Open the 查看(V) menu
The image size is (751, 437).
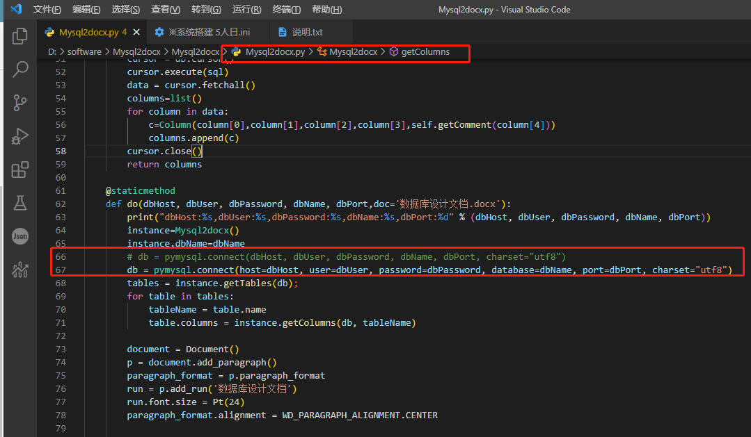click(x=166, y=10)
